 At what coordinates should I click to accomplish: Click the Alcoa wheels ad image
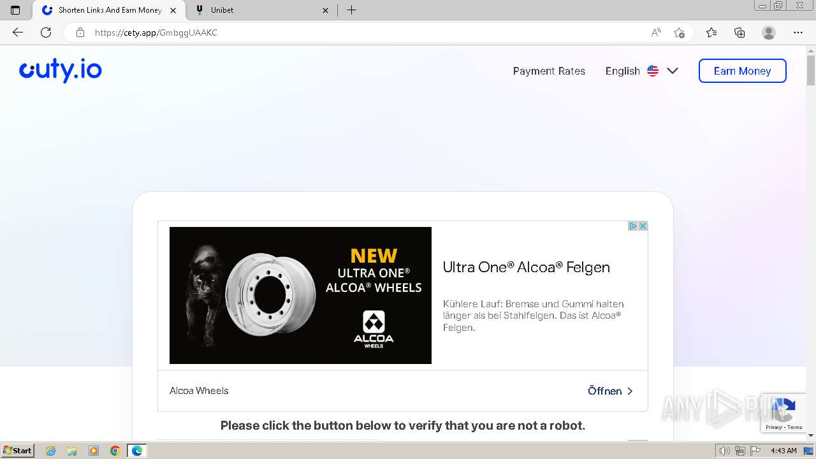click(x=300, y=295)
